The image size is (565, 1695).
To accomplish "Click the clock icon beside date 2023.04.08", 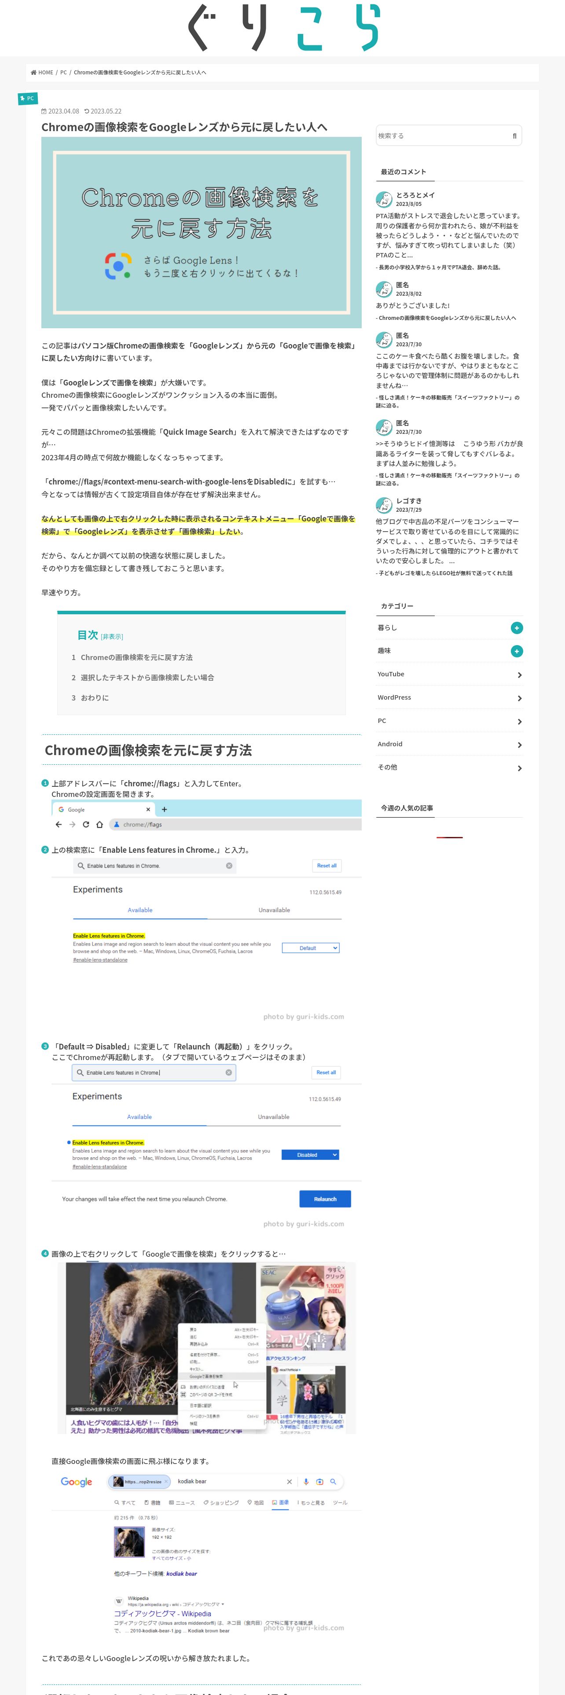I will [44, 111].
